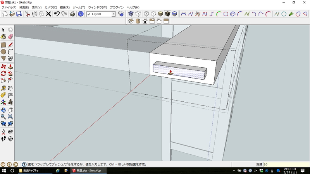Toggle the Monochrome face style
The width and height of the screenshot is (310, 174).
[175, 14]
